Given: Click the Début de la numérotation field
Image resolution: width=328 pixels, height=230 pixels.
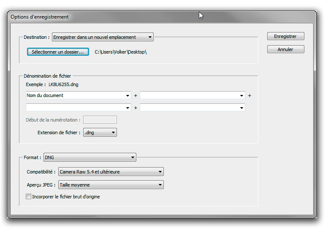Looking at the screenshot, I should (x=100, y=120).
